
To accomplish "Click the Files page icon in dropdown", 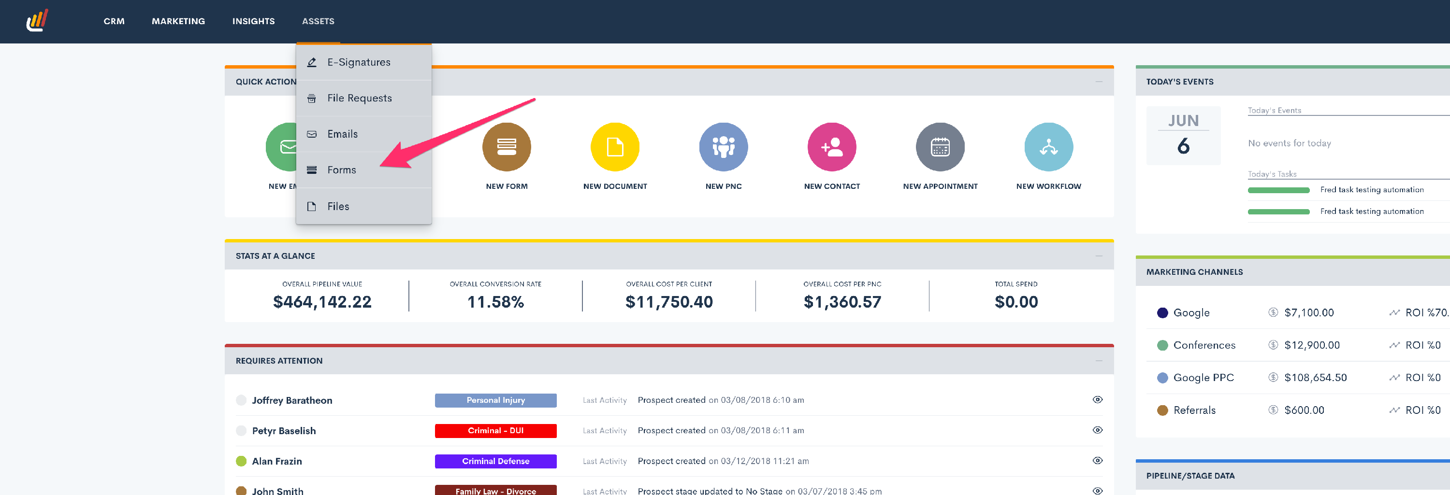I will tap(311, 206).
